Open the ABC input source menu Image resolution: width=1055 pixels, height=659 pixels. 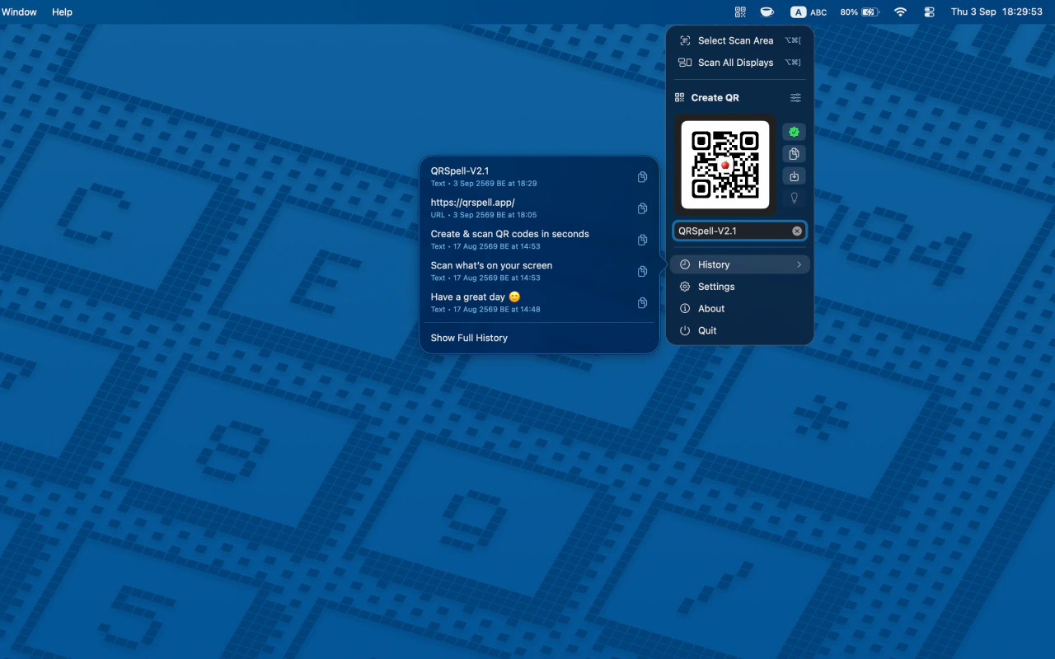[809, 12]
